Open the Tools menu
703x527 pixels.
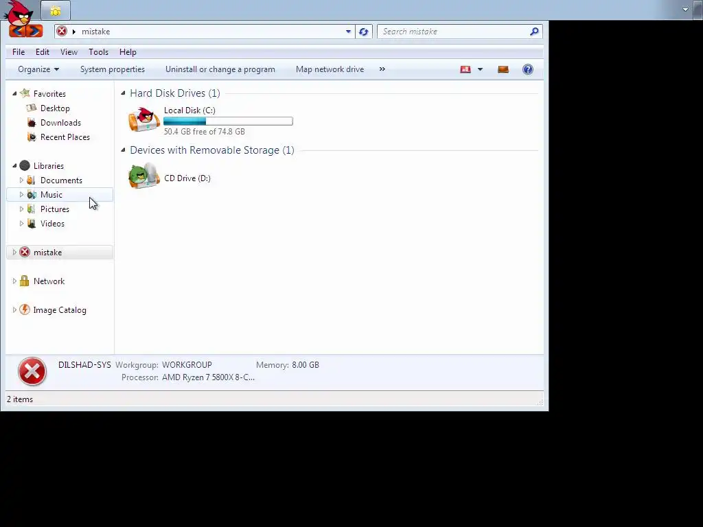pos(99,52)
